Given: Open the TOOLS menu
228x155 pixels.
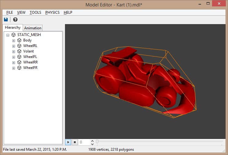Looking at the screenshot, I should tap(36, 13).
